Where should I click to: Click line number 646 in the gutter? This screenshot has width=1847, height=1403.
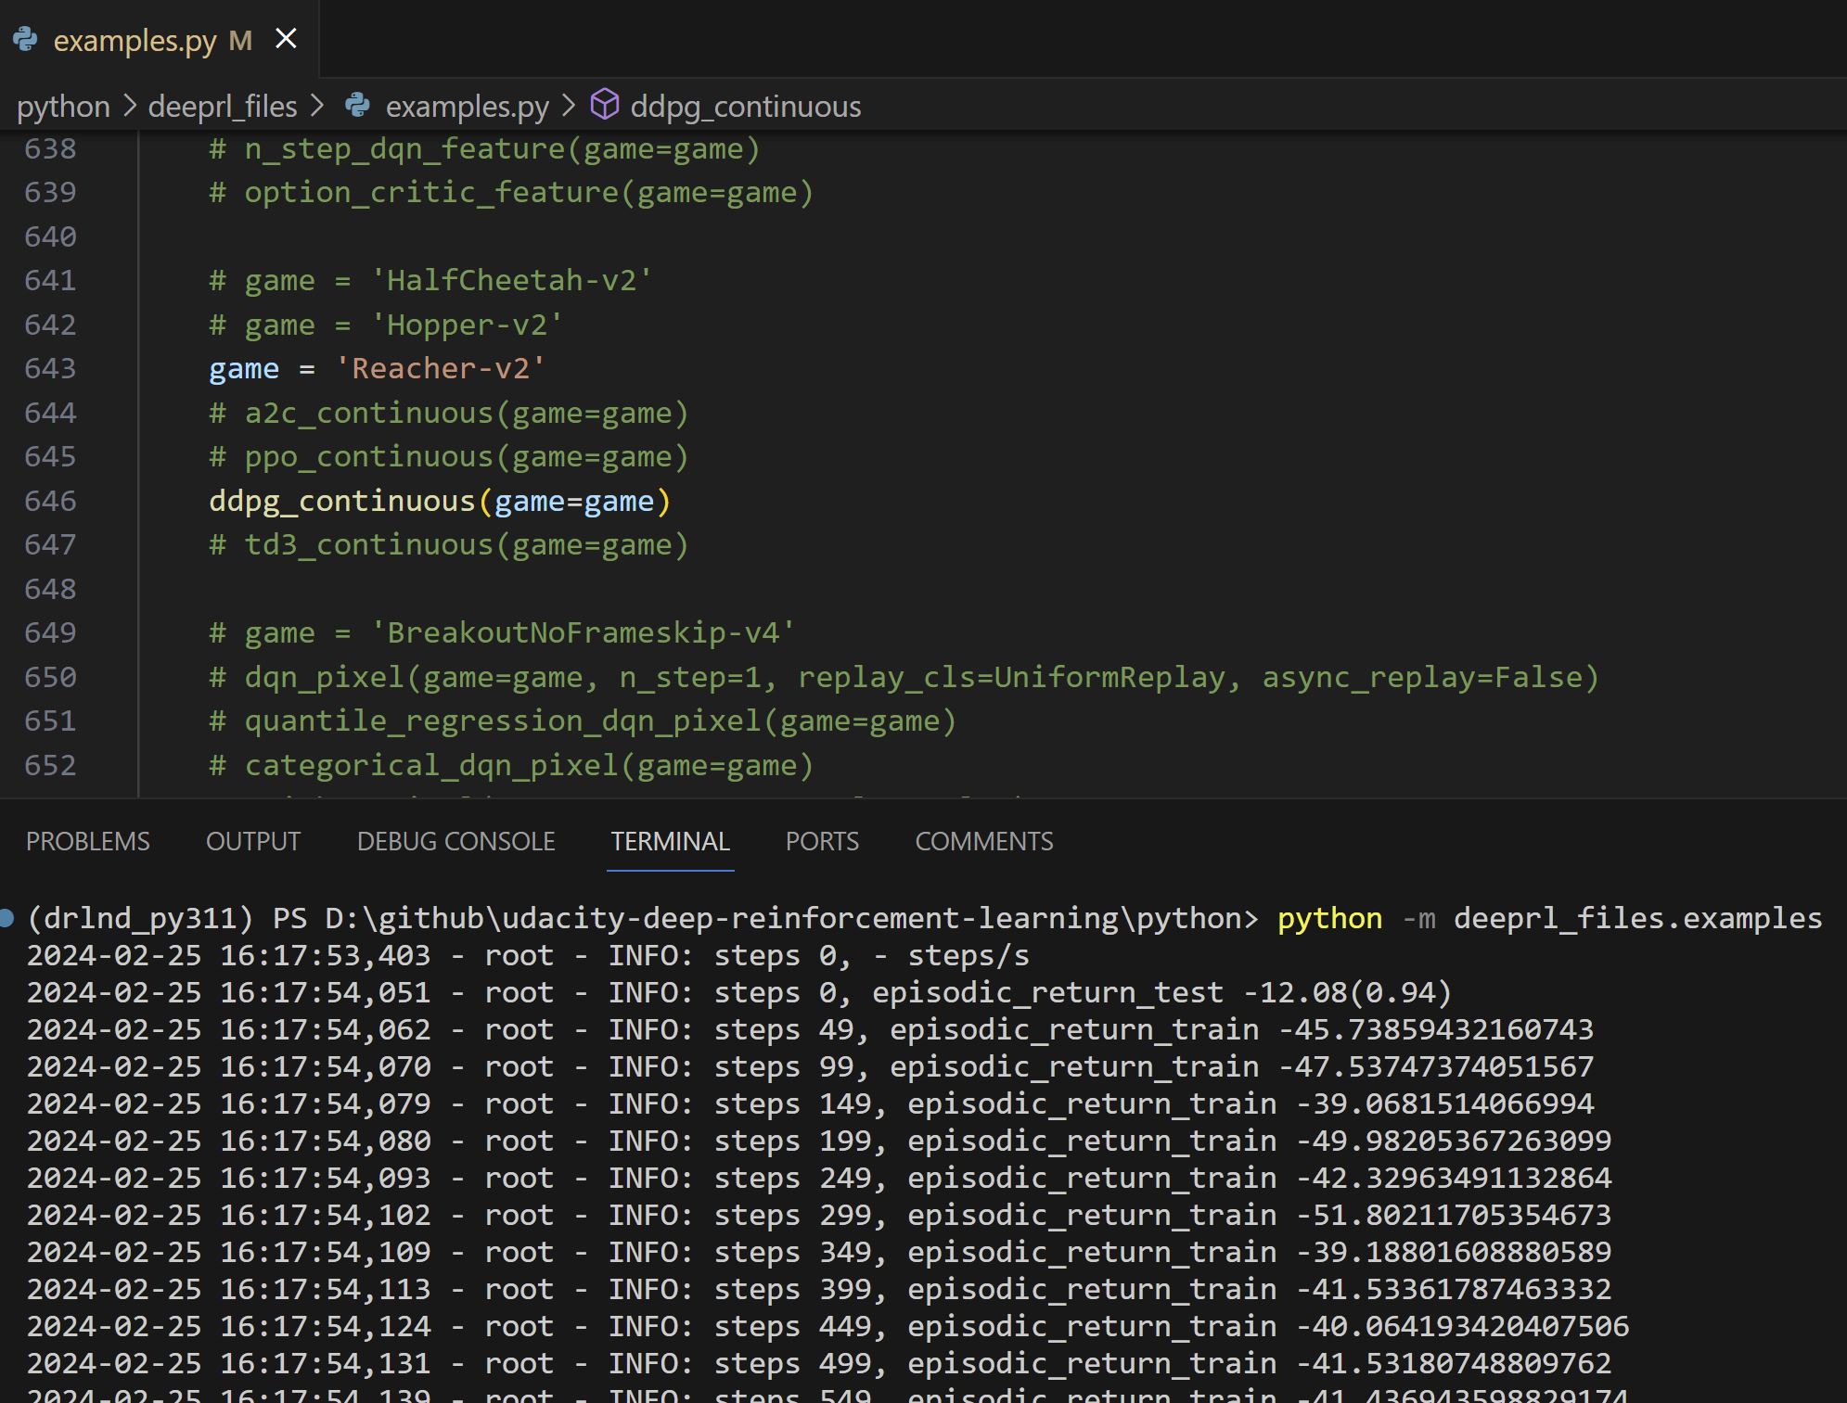(50, 501)
